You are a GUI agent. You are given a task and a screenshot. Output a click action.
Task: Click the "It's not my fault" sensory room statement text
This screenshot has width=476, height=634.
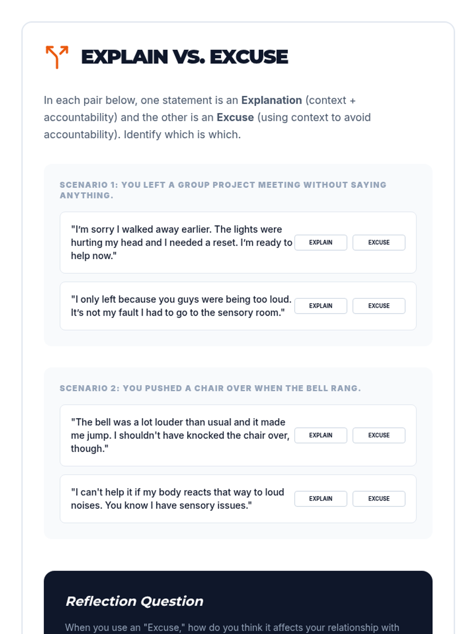coord(177,313)
